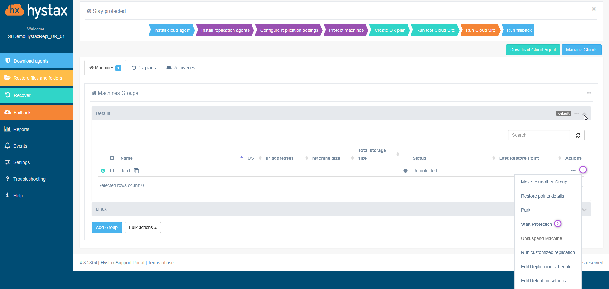
Task: Choose Start Protection from the menu
Action: pos(536,224)
